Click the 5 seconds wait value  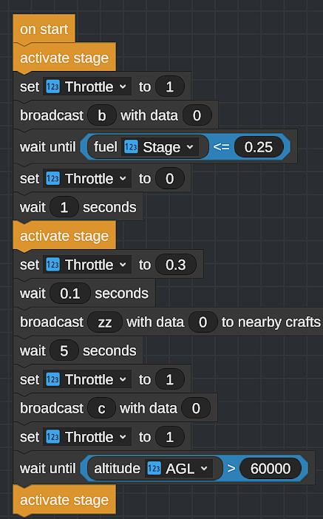pyautogui.click(x=64, y=350)
